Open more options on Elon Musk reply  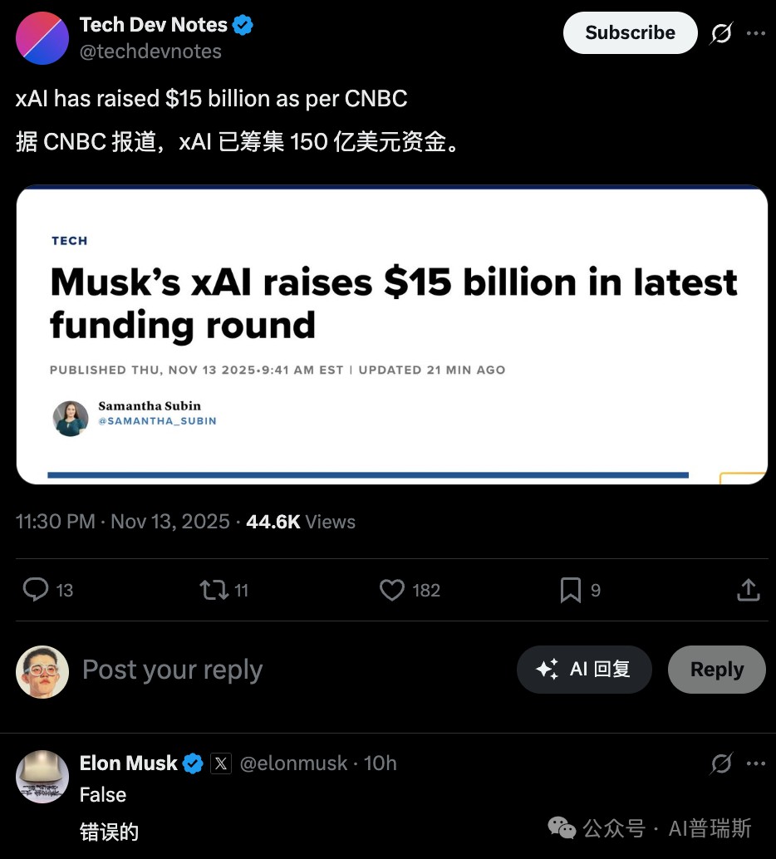point(755,763)
